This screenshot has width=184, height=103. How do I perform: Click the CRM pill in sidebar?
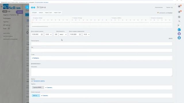click(5, 11)
